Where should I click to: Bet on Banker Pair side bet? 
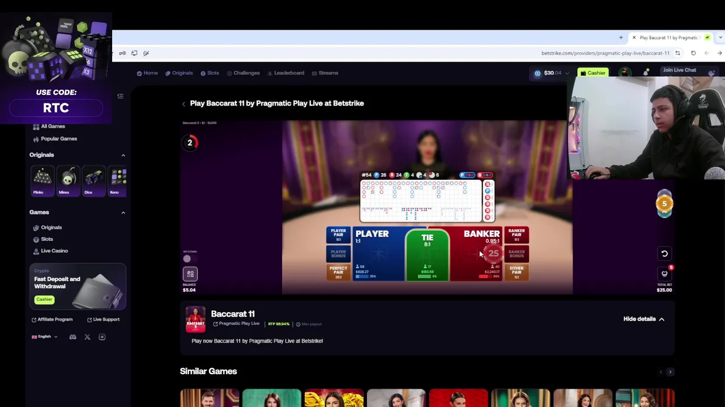click(x=517, y=235)
